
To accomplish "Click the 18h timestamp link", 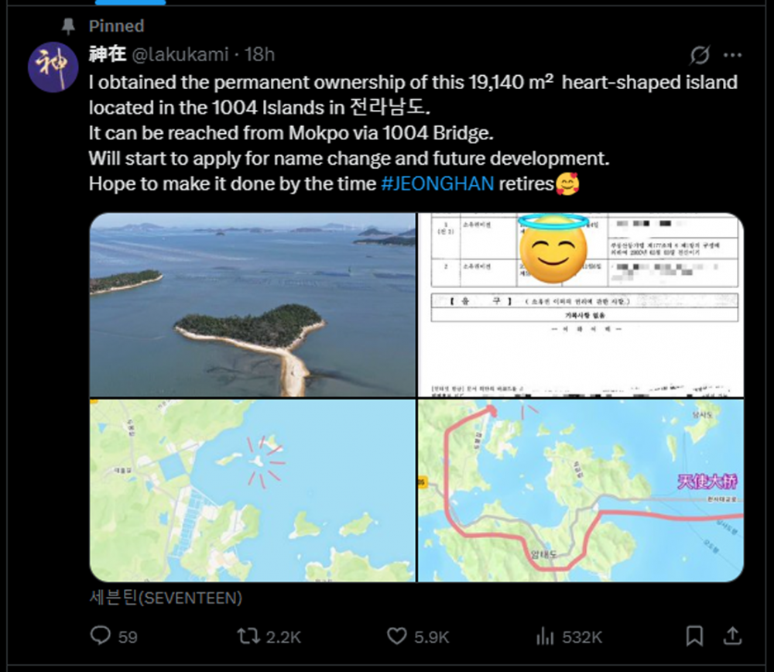I will [260, 54].
